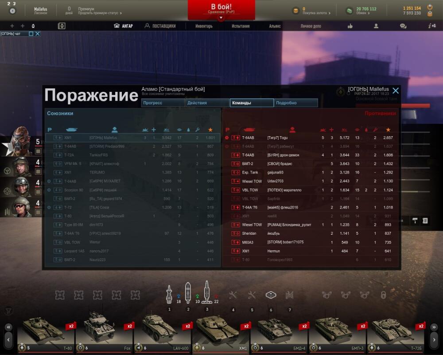Click the green credits icon
The width and height of the screenshot is (443, 355).
pos(350,11)
